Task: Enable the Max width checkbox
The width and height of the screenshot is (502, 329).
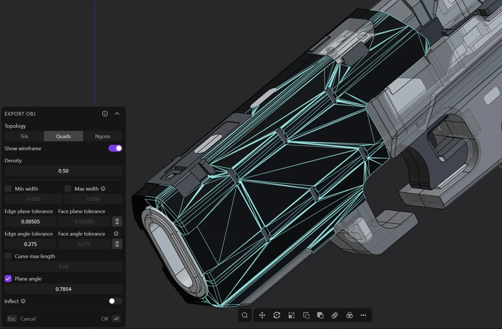Action: point(68,189)
